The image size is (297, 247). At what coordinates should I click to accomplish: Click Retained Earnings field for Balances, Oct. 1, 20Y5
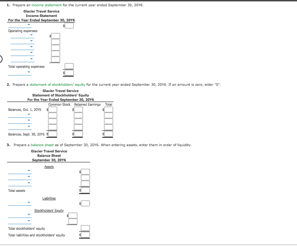pyautogui.click(x=78, y=109)
